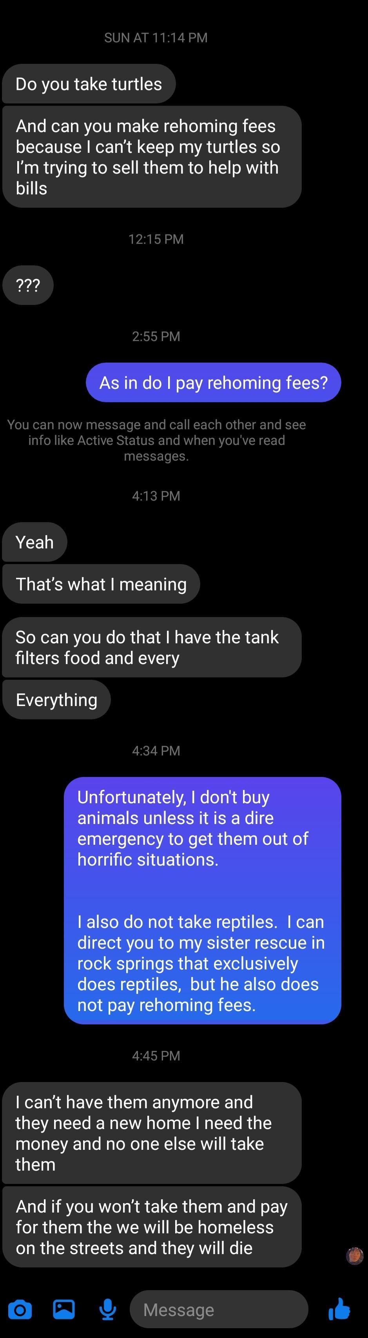Select the microphone to record voice message
This screenshot has height=1338, width=368.
coord(107,1309)
